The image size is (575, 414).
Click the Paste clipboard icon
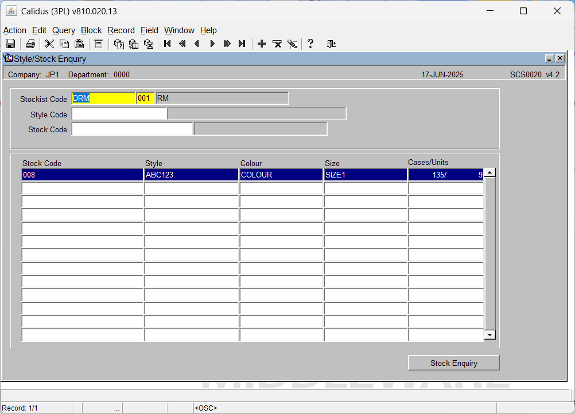click(79, 44)
